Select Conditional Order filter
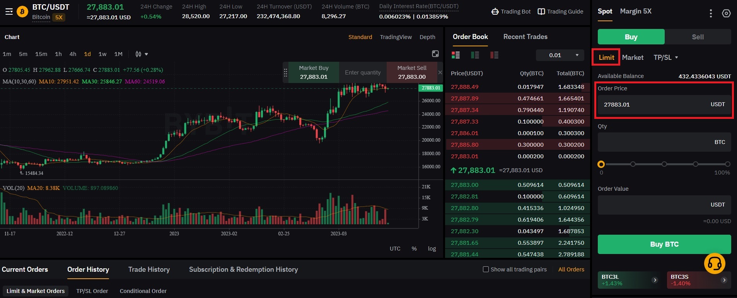The image size is (737, 298). (143, 291)
